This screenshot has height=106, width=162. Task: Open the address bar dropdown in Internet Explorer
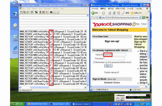tap(140, 17)
